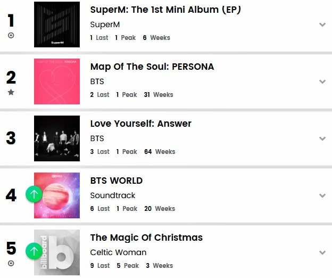Expand the Map Of The Soul: PERSONA entry

click(x=322, y=82)
